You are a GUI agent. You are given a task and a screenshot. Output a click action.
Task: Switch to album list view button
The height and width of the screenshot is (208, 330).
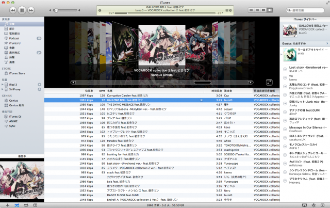tap(257, 10)
